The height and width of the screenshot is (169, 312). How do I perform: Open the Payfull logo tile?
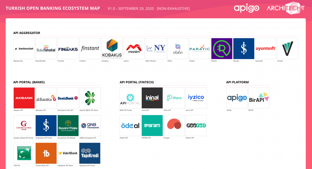tap(196, 126)
